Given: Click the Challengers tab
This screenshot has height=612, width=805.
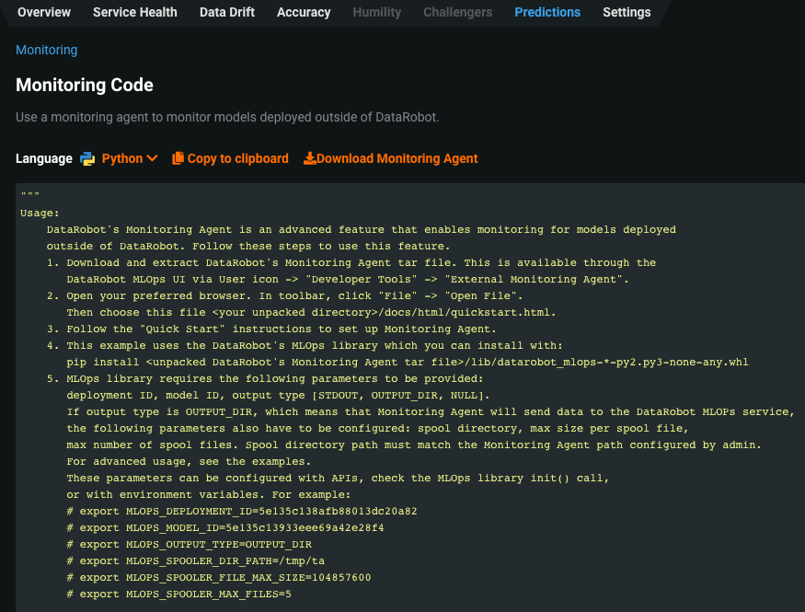Looking at the screenshot, I should [458, 12].
